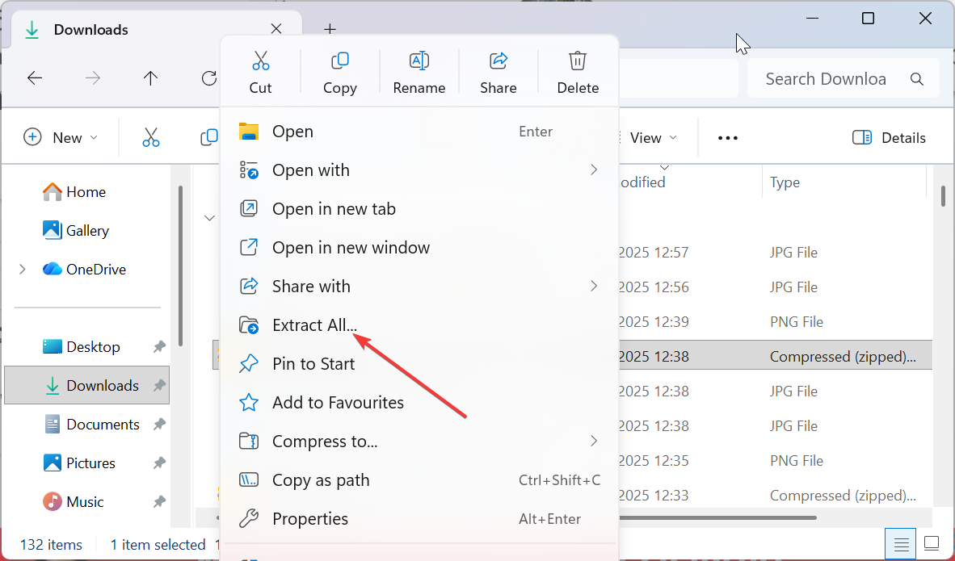The image size is (955, 561).
Task: Click the Copy icon in context menu
Action: (x=339, y=61)
